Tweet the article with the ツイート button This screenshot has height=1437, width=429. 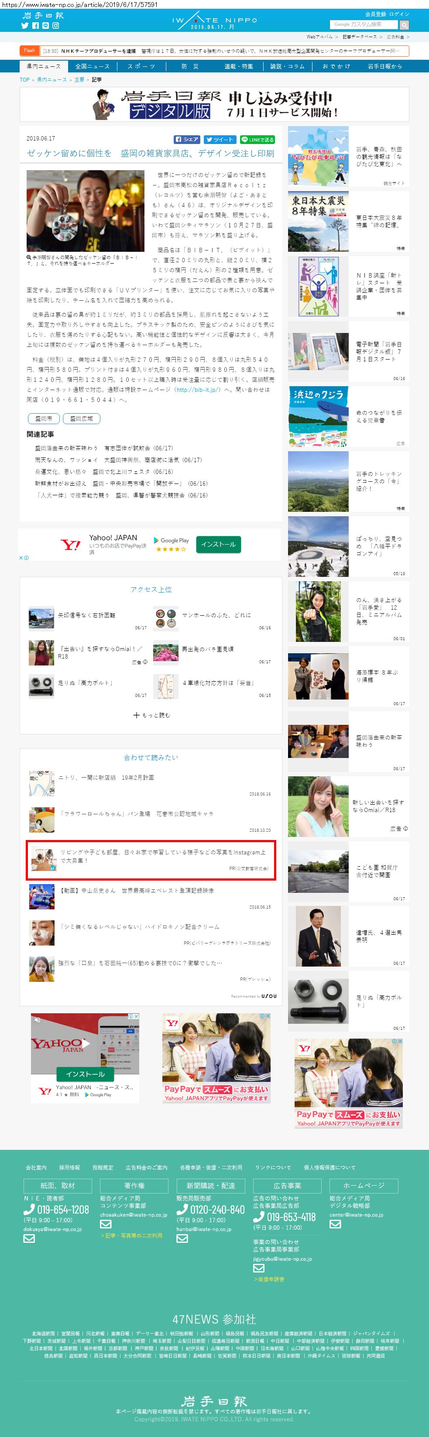(x=220, y=140)
